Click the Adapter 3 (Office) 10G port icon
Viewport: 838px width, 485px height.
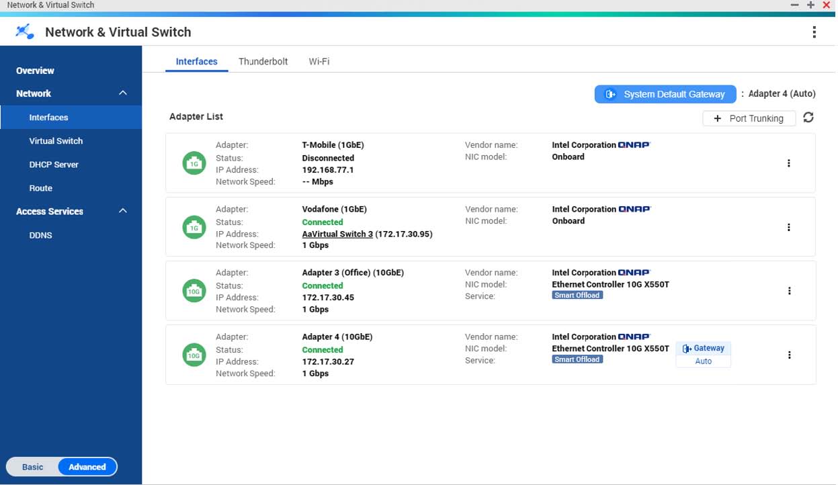coord(194,291)
